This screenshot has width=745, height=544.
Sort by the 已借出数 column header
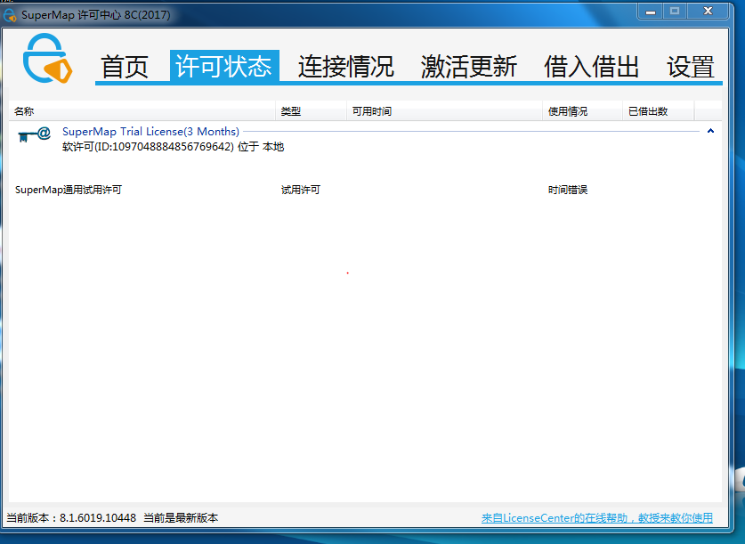tap(659, 111)
